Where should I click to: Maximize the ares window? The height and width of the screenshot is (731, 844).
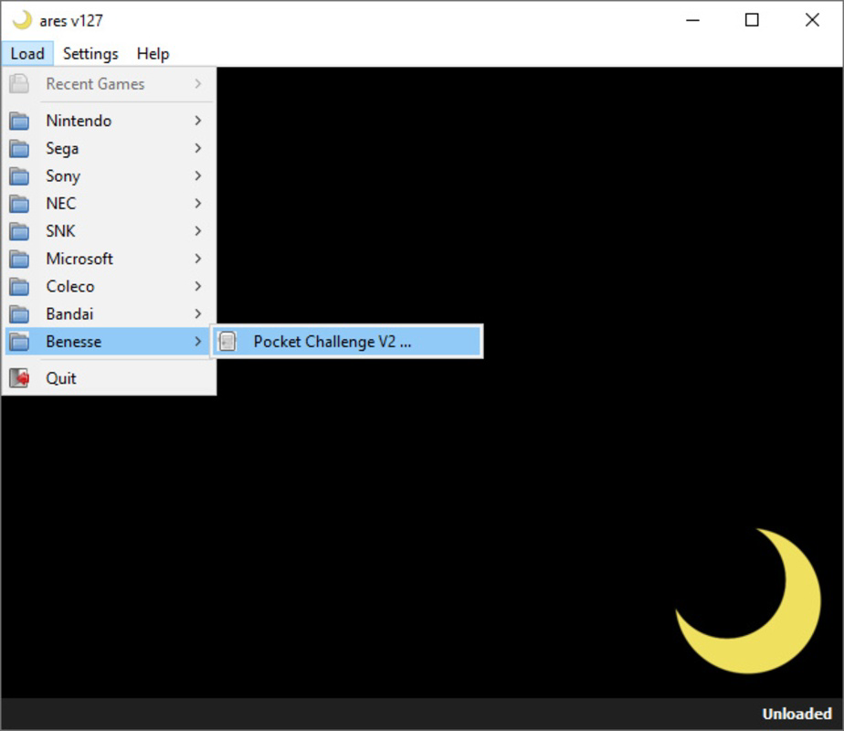point(752,20)
